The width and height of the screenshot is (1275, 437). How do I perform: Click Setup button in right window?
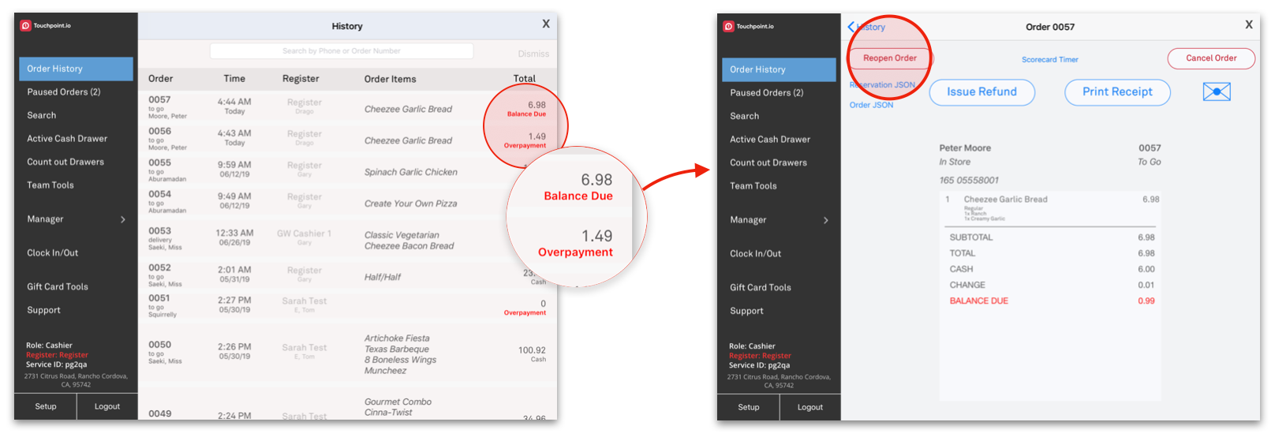click(749, 408)
